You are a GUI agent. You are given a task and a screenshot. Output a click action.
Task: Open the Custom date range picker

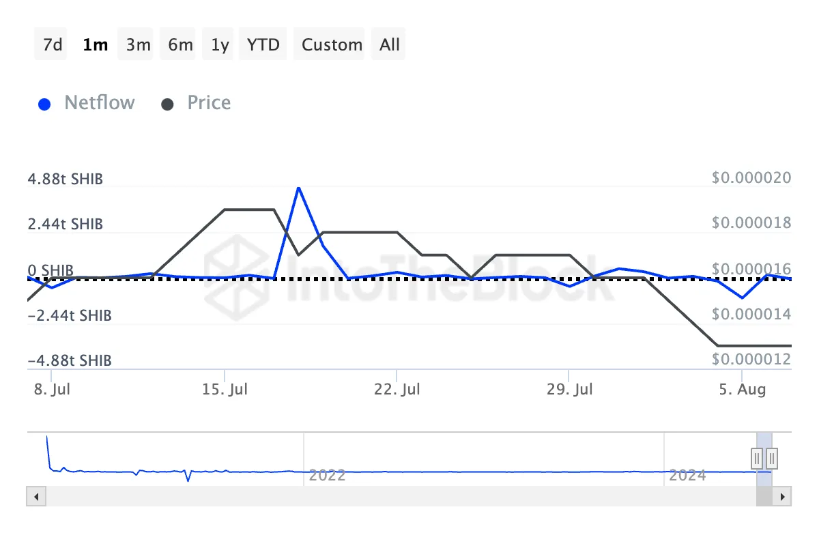332,45
